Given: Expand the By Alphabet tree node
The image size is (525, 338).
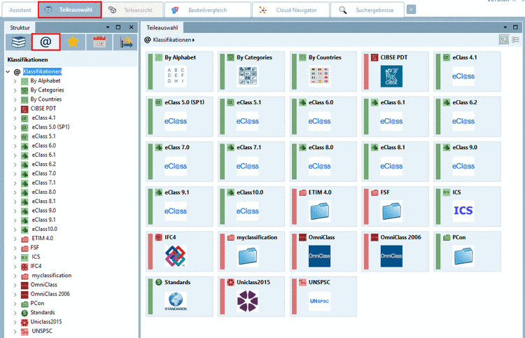Looking at the screenshot, I should coord(15,81).
